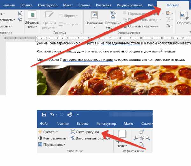Click the touch/mouse mode icon

click(x=70, y=114)
